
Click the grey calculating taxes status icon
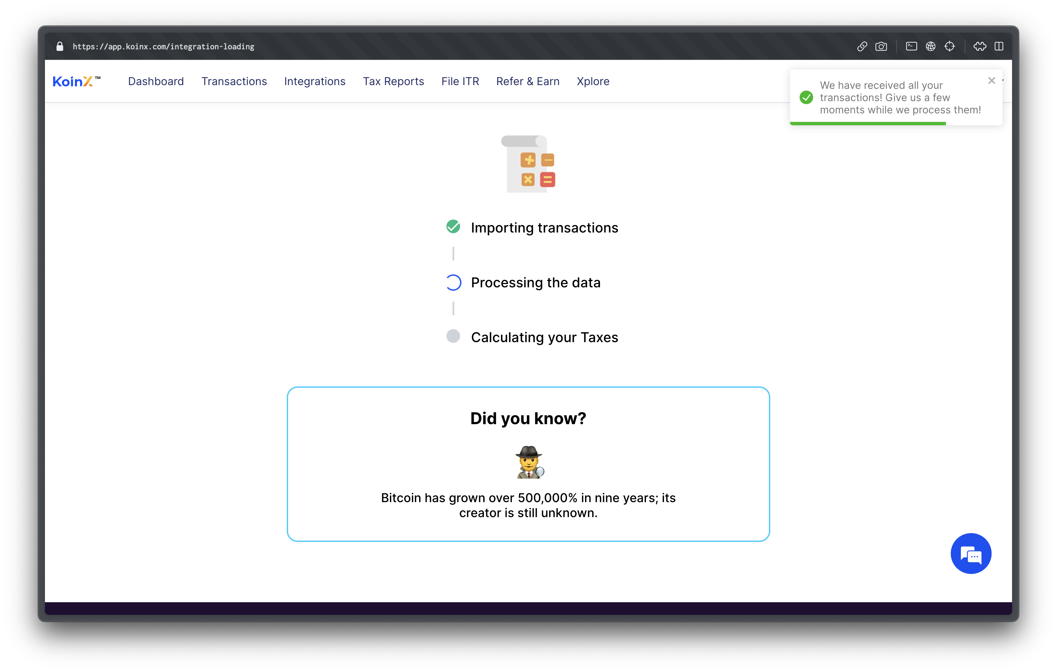coord(453,337)
